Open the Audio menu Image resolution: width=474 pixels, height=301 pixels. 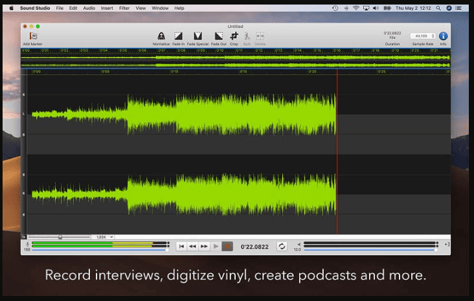[x=89, y=8]
